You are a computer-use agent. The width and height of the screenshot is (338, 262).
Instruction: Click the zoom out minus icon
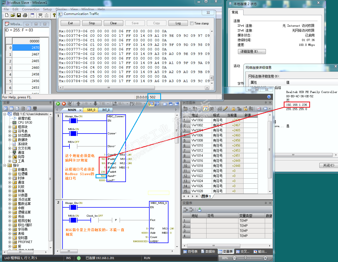coord(234,258)
